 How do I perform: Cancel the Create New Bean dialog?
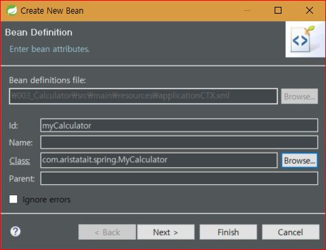(290, 232)
